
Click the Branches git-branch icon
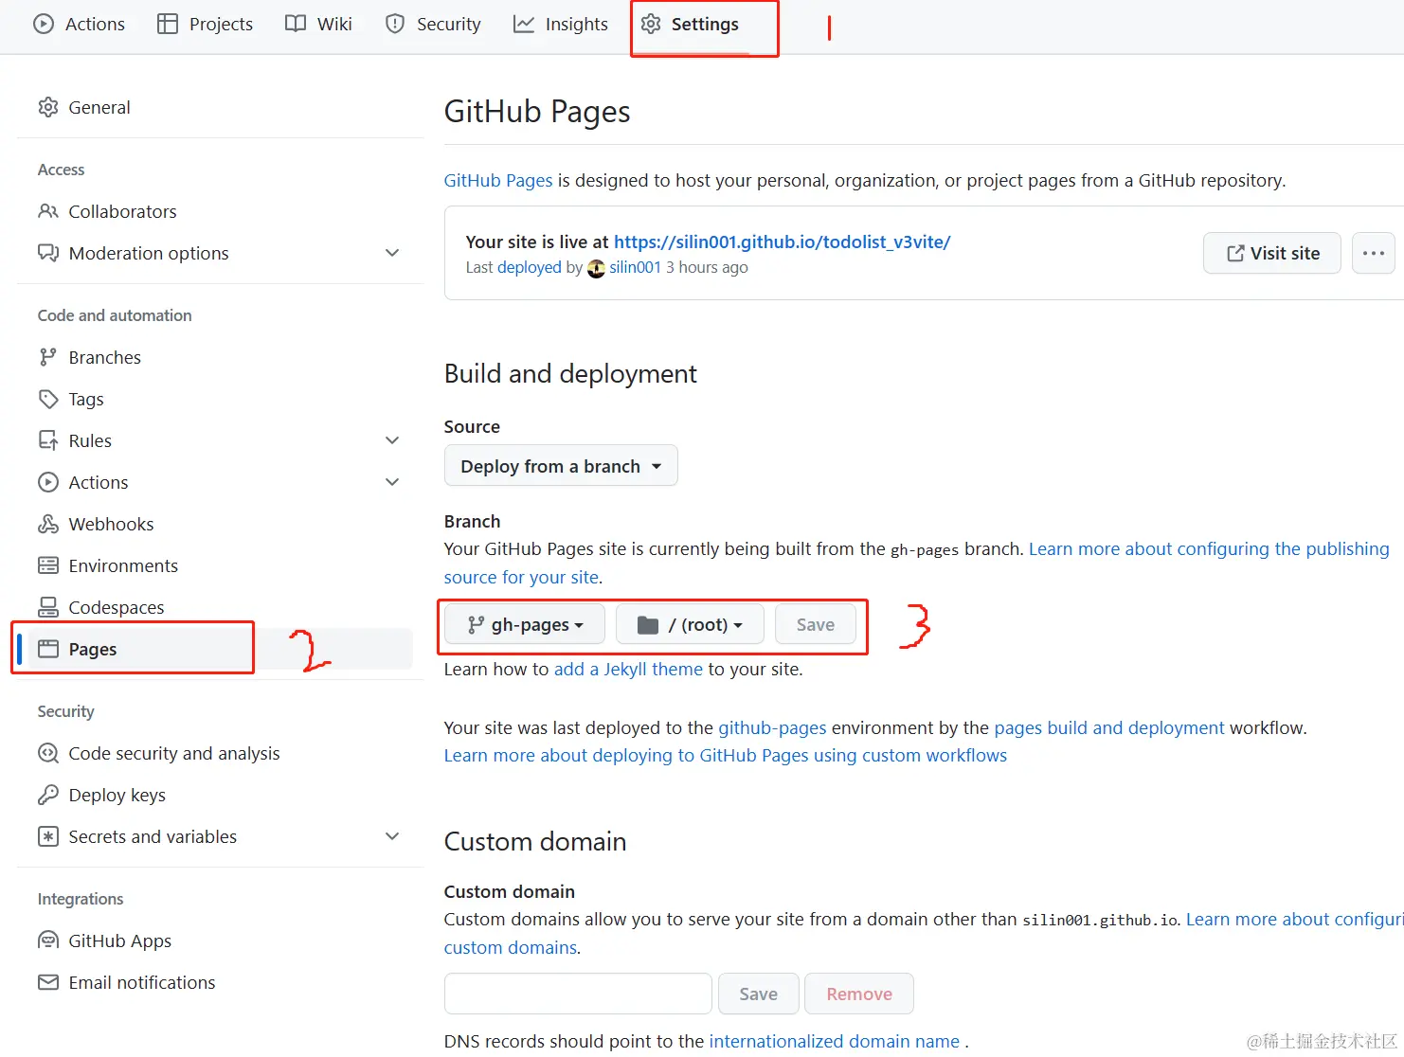(x=47, y=357)
